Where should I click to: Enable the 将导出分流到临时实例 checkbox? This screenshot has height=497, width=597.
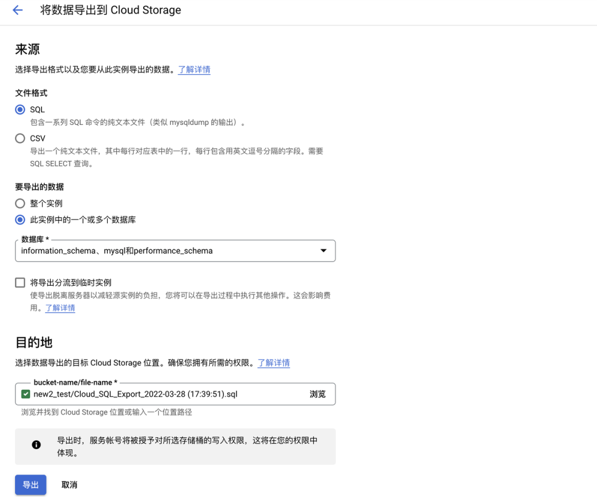(x=20, y=282)
